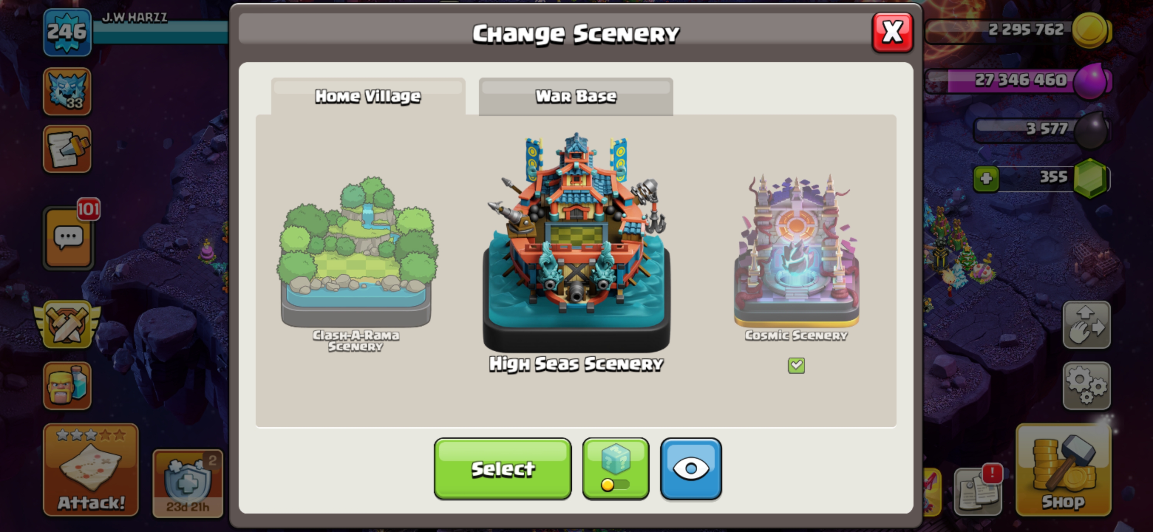Open the layout editor hand icon
1153x532 pixels.
pyautogui.click(x=1086, y=324)
